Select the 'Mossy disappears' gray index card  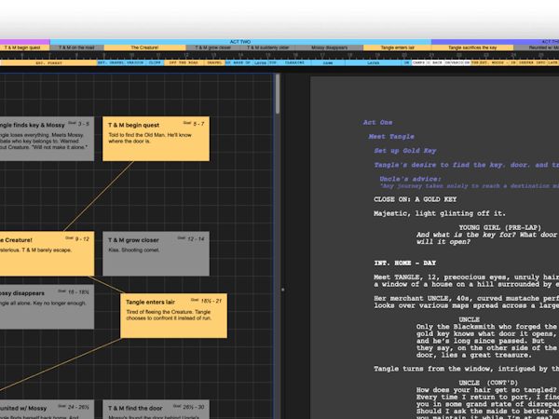coord(45,305)
